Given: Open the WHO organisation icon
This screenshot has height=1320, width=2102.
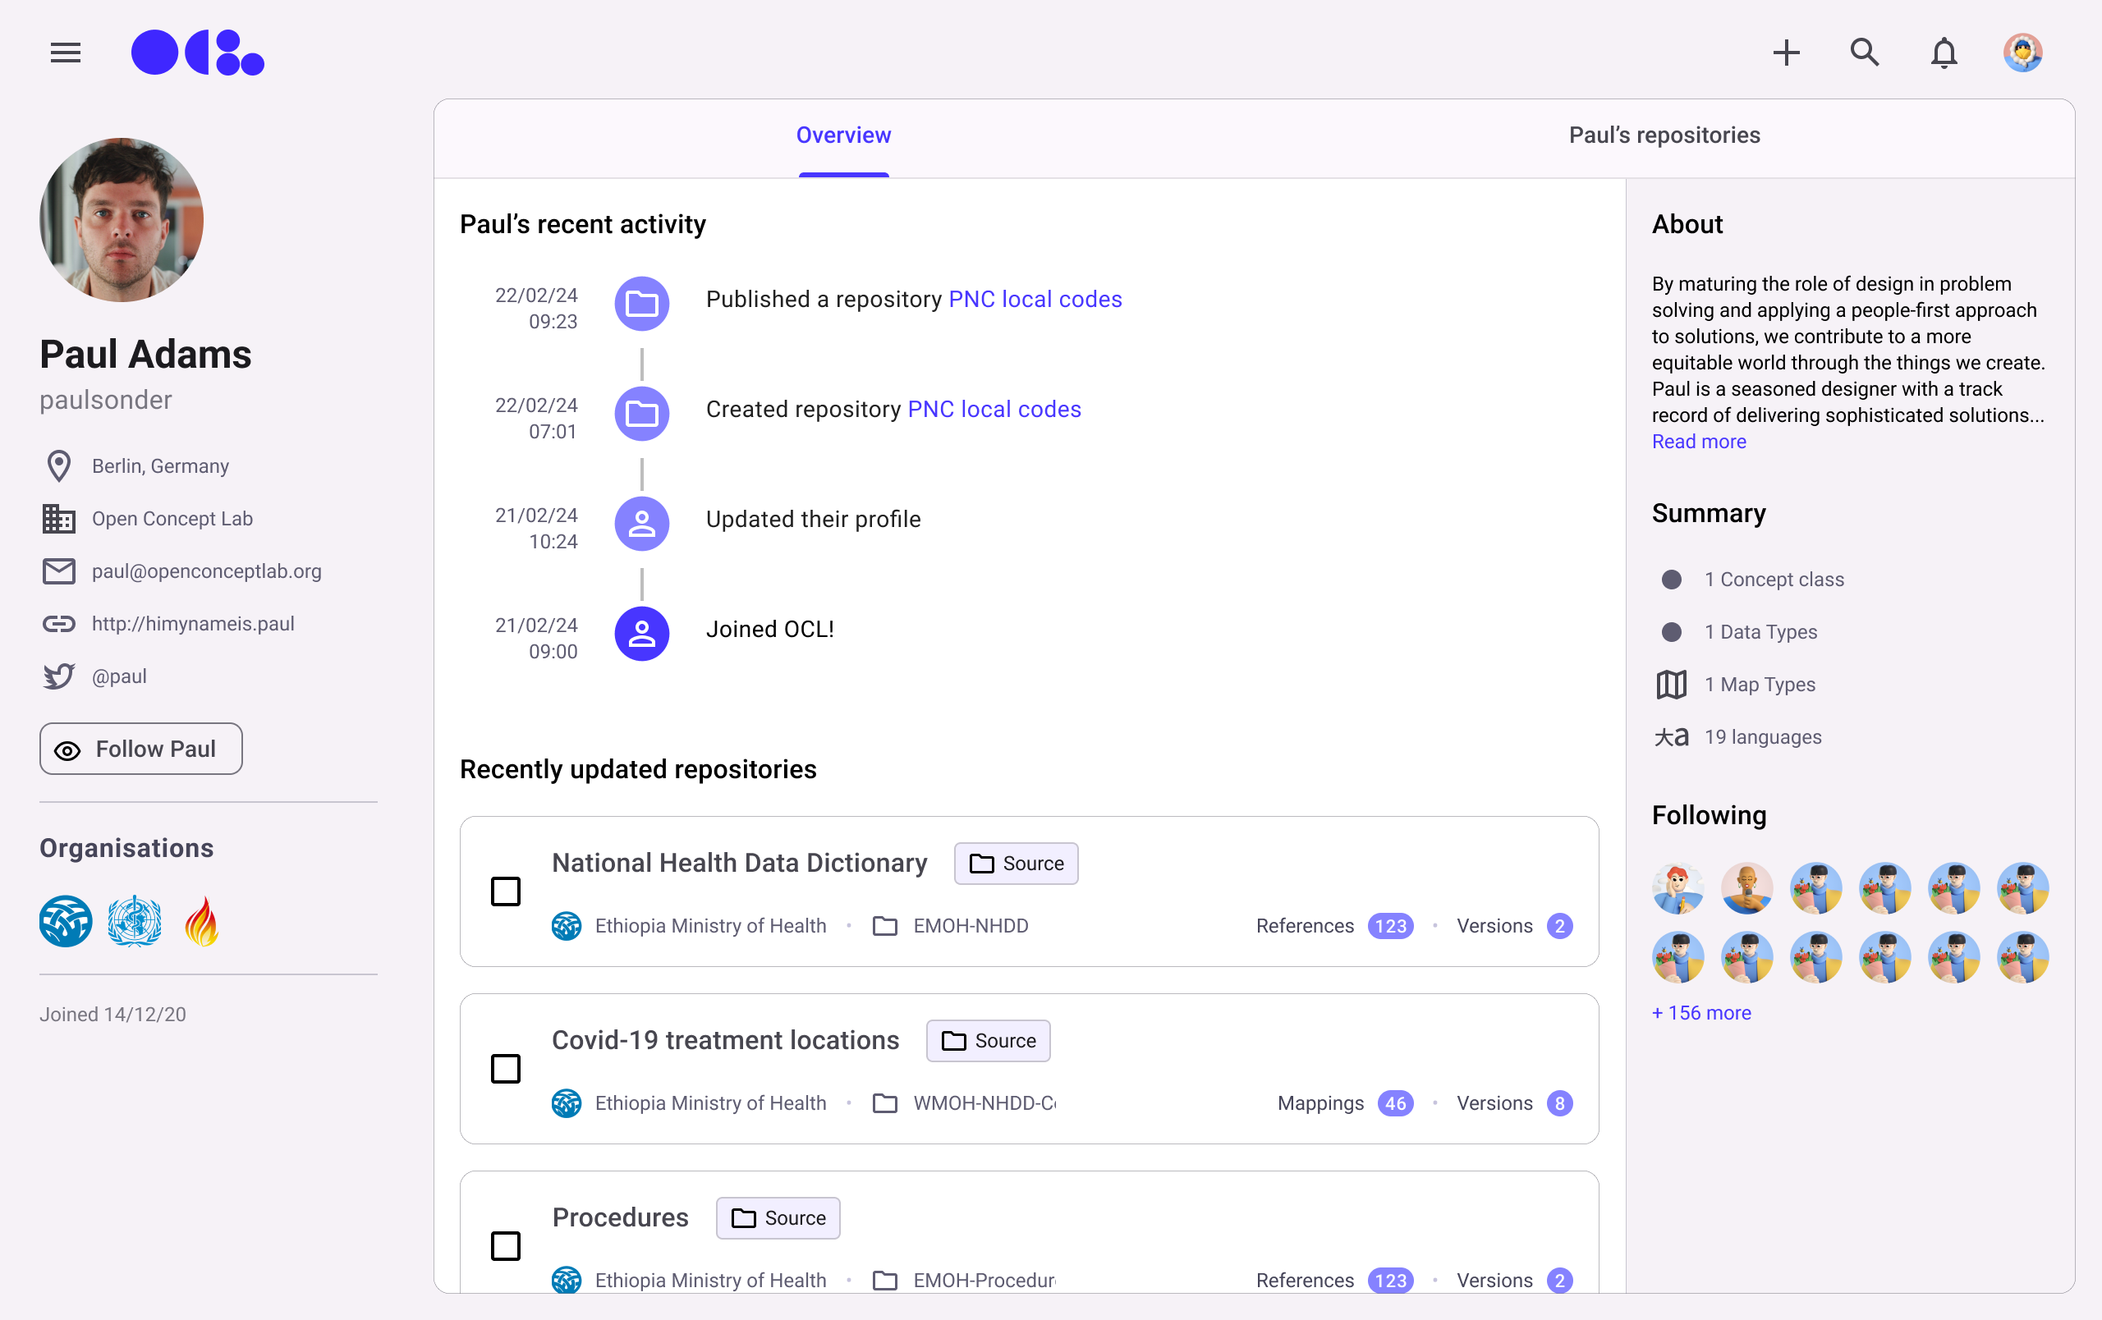Looking at the screenshot, I should [135, 921].
